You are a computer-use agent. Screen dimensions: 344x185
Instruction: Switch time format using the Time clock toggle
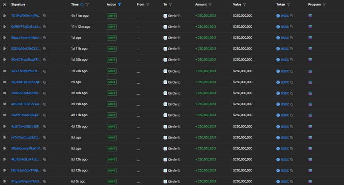tap(82, 4)
